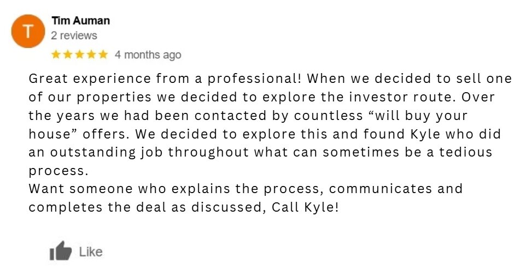Select the fifth gold rating star
Viewport: 520px width, 270px height.
[x=103, y=54]
